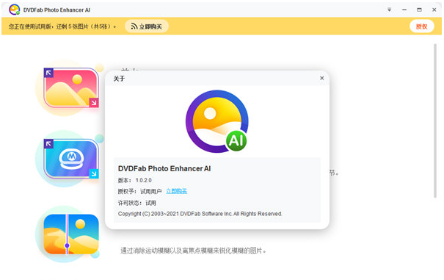This screenshot has height=280, width=444.
Task: Click the 授权 authorize button
Action: [422, 26]
